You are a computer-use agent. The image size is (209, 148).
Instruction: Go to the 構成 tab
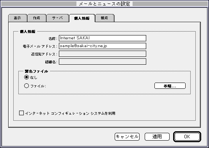[x=104, y=18]
